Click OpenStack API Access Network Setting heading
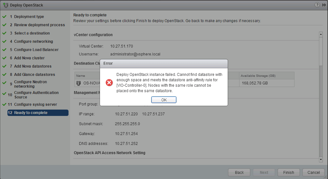This screenshot has width=328, height=179. (110, 153)
